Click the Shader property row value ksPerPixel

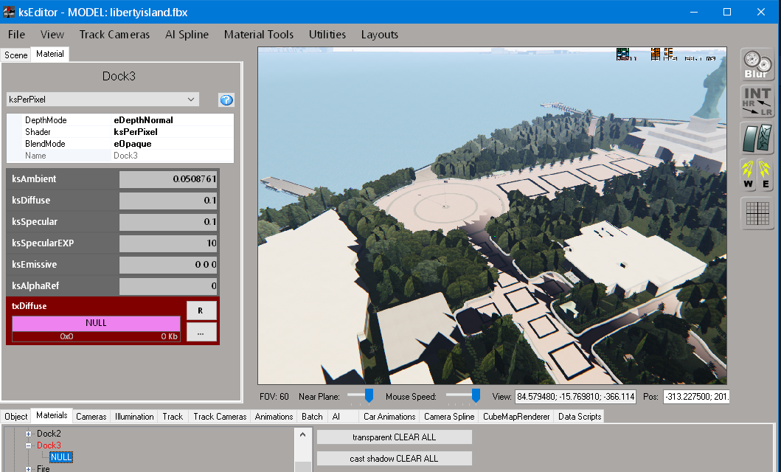point(136,132)
